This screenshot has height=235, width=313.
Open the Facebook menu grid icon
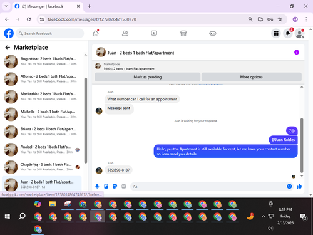tap(276, 33)
